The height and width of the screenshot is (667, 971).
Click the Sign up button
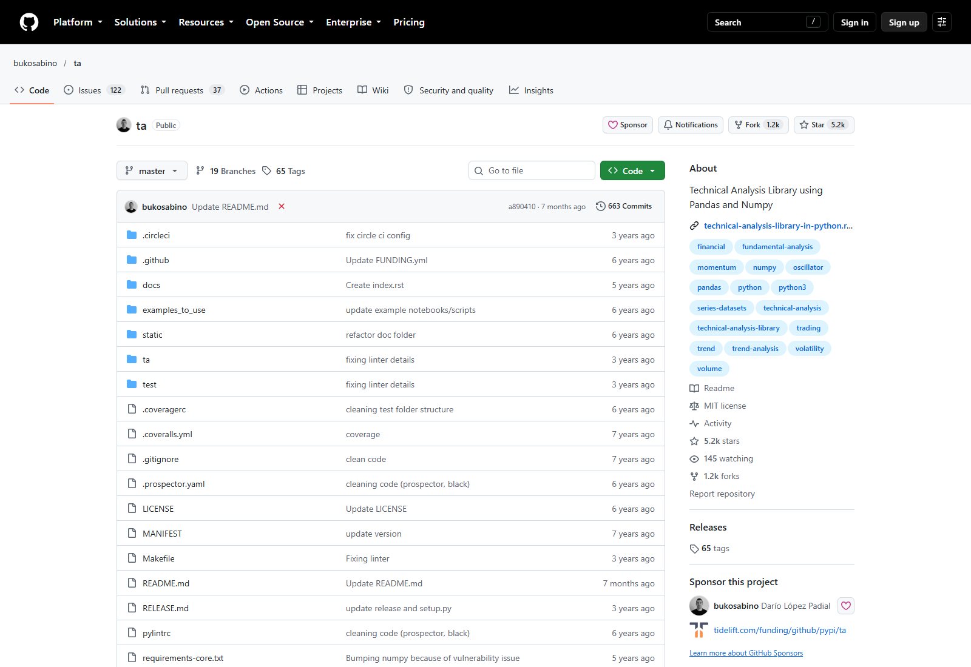[x=904, y=22]
